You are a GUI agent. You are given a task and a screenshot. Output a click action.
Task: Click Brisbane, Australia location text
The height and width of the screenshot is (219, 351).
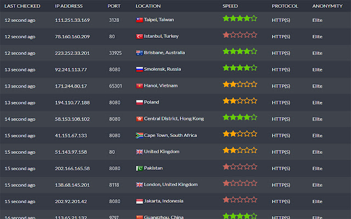pos(165,53)
